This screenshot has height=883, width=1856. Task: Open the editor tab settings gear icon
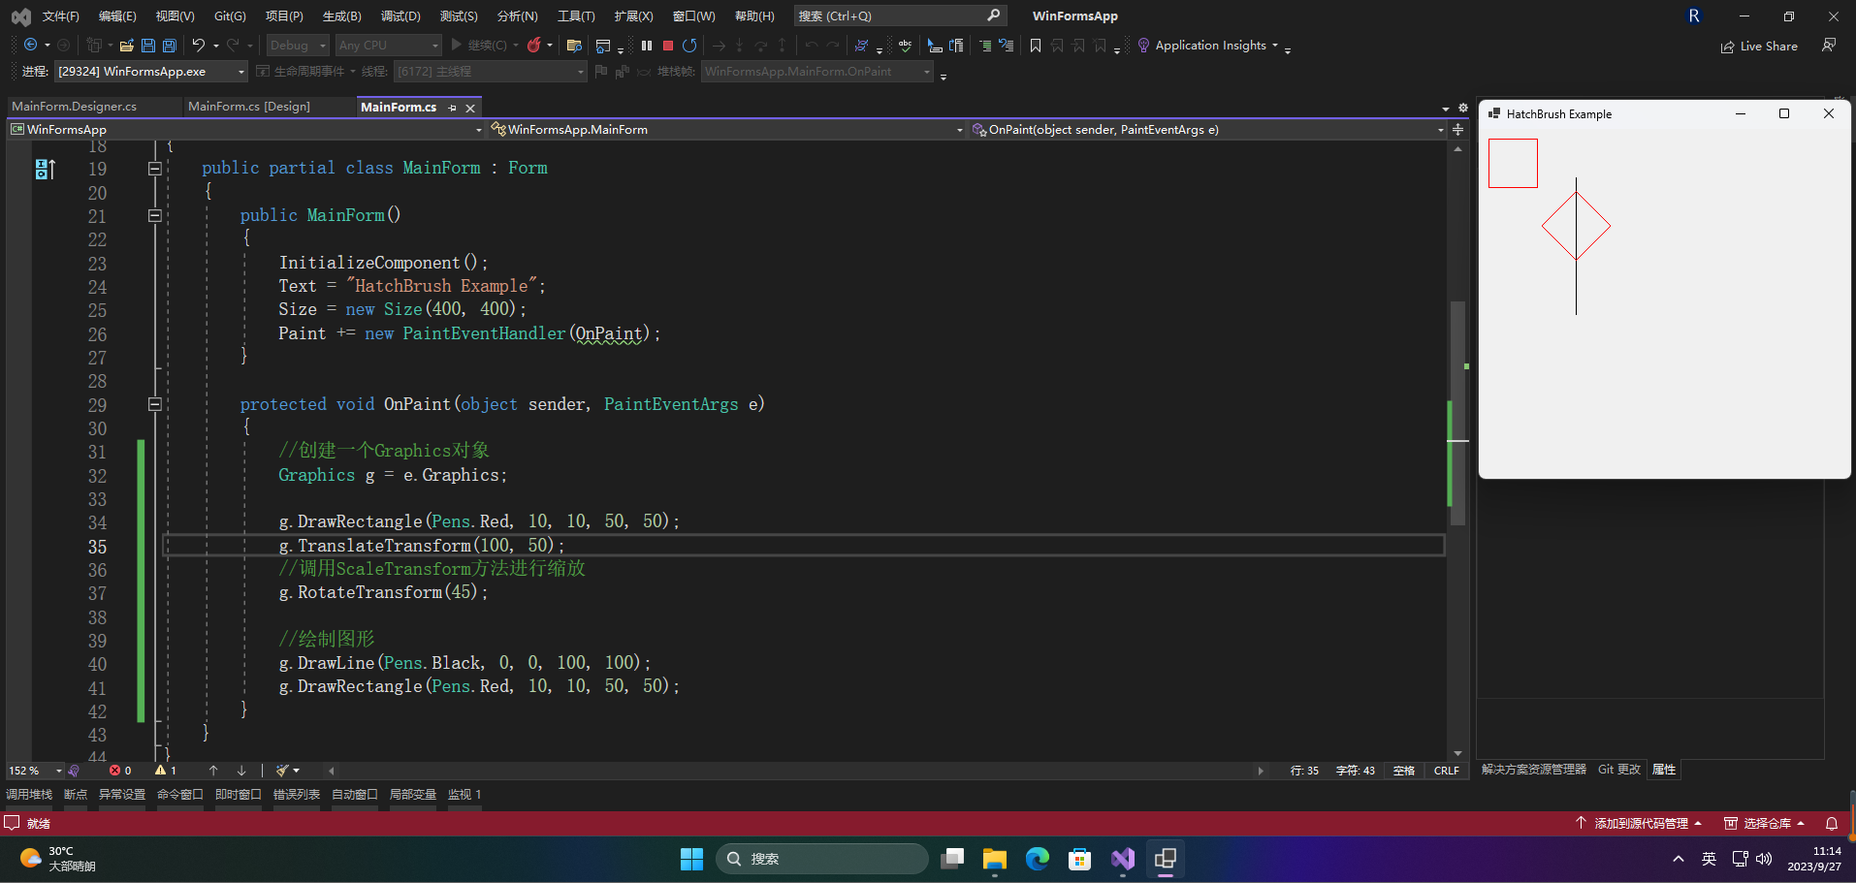tap(1463, 108)
